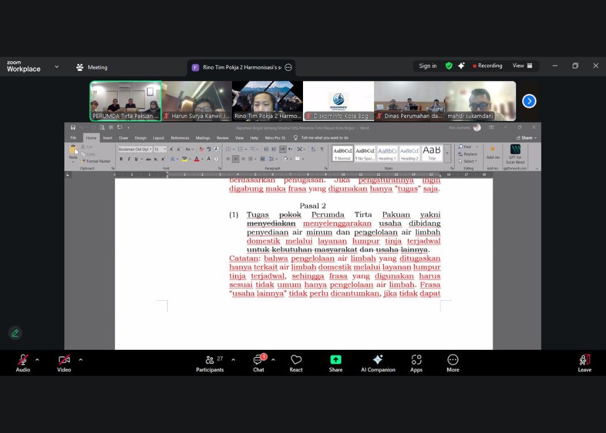606x433 pixels.
Task: Click the encryption shield icon
Action: (449, 66)
